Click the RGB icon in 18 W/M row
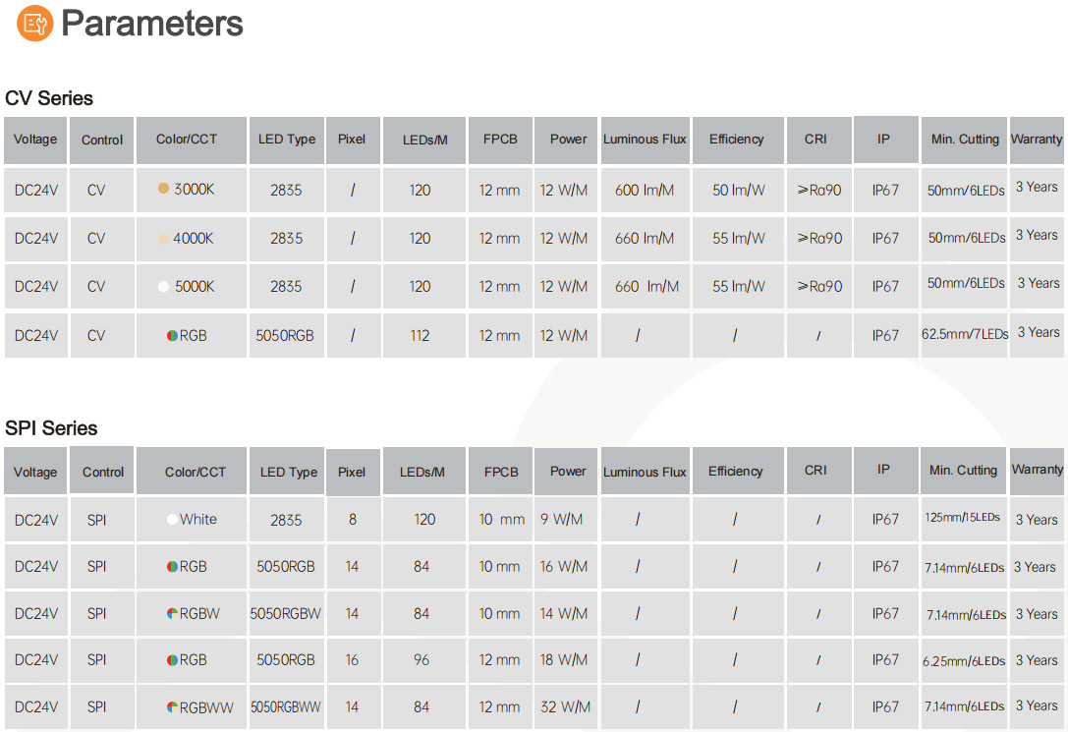The image size is (1068, 732). [x=172, y=660]
